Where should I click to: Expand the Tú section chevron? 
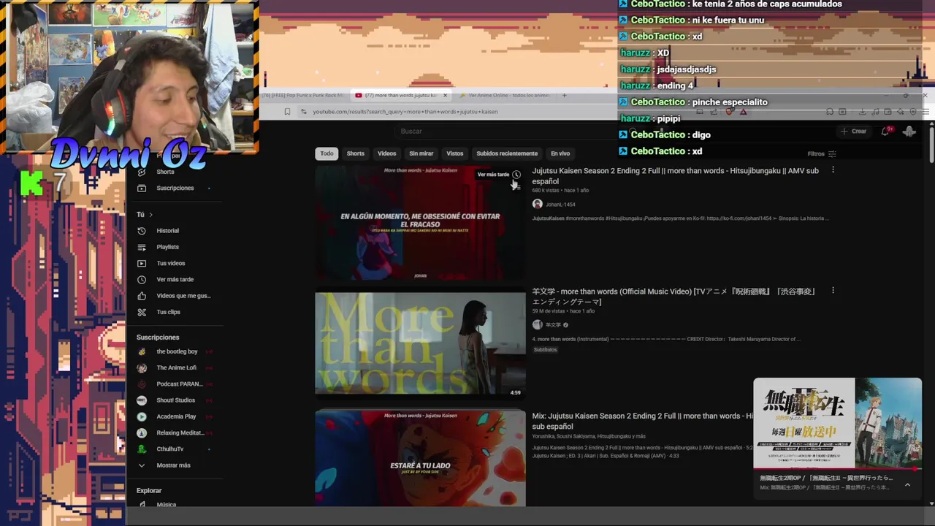coord(150,214)
